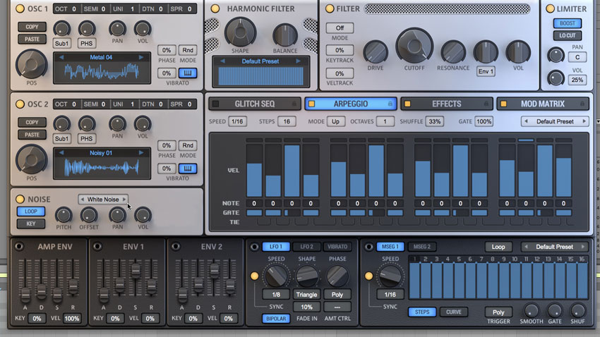Image resolution: width=600 pixels, height=337 pixels.
Task: Click the arpeggio SHUFFLE 33% field
Action: click(x=435, y=121)
